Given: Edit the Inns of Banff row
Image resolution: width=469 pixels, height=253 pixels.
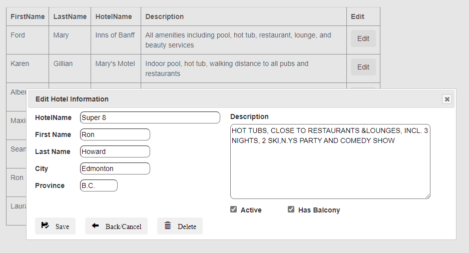Looking at the screenshot, I should (363, 38).
